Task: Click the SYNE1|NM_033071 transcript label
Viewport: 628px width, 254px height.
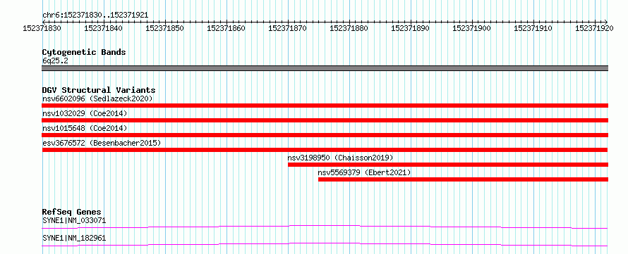Action: (x=74, y=220)
